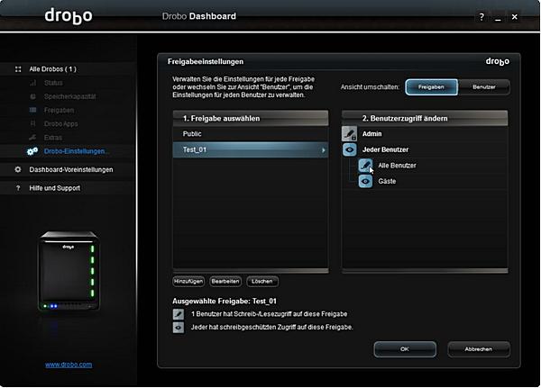Click the gear icon beside Dashboard-Voreinstellungen
This screenshot has width=541, height=388.
tap(18, 169)
